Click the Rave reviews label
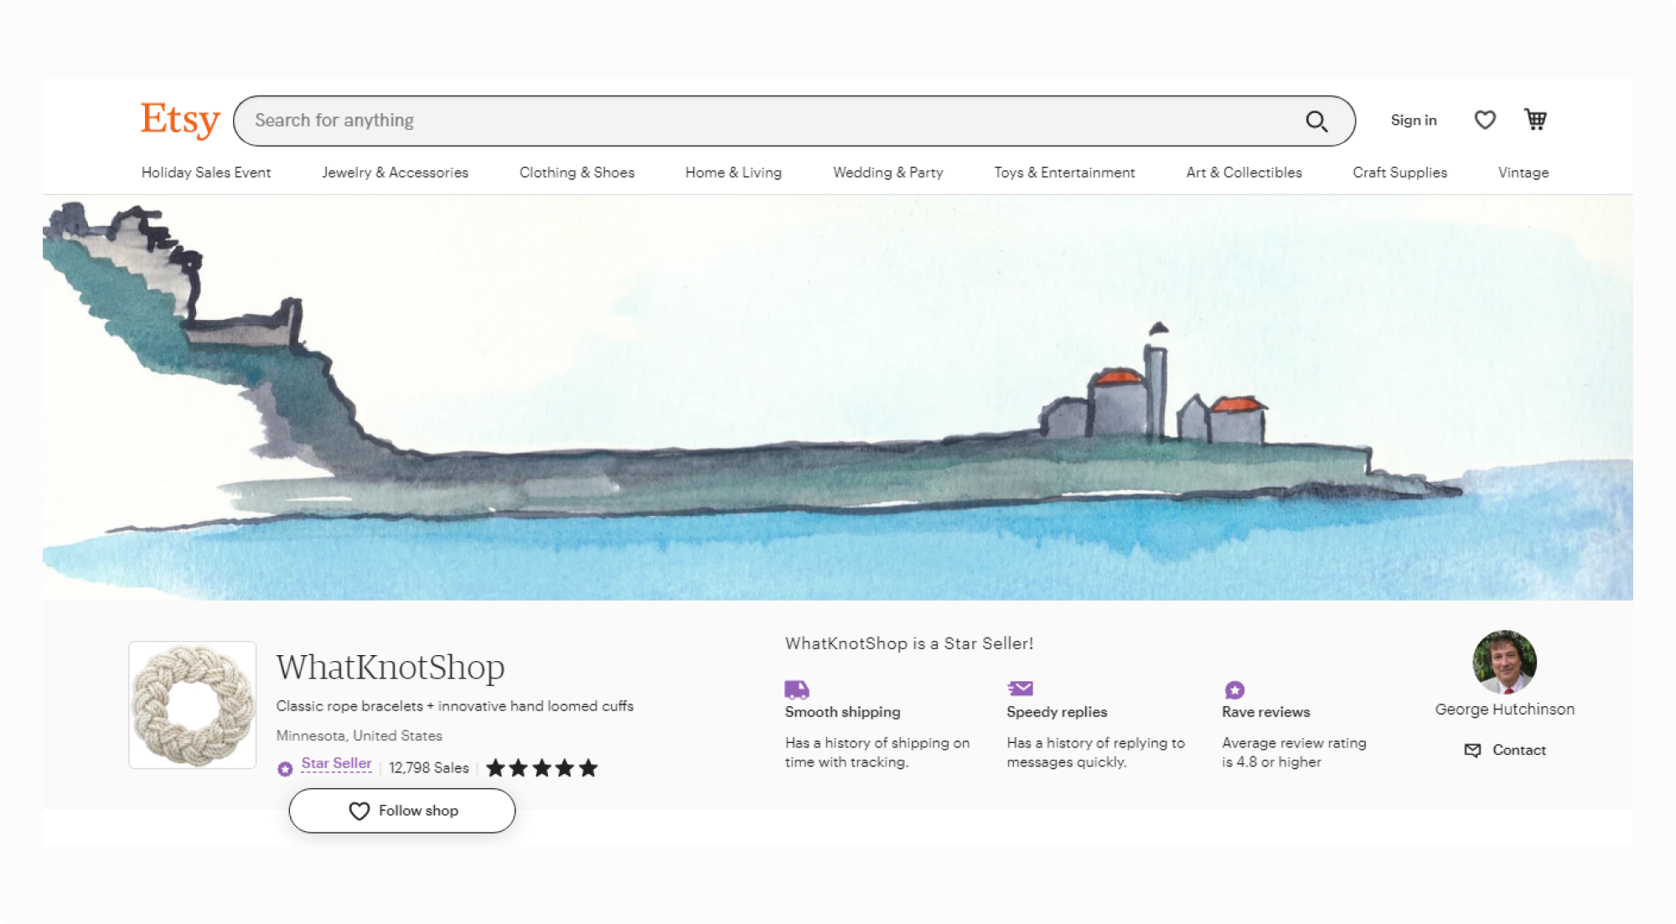This screenshot has height=924, width=1676. tap(1265, 711)
